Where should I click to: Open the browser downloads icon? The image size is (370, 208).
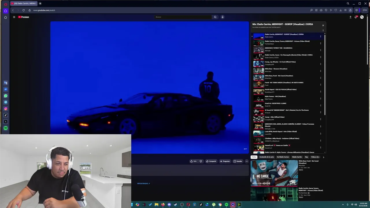click(341, 10)
